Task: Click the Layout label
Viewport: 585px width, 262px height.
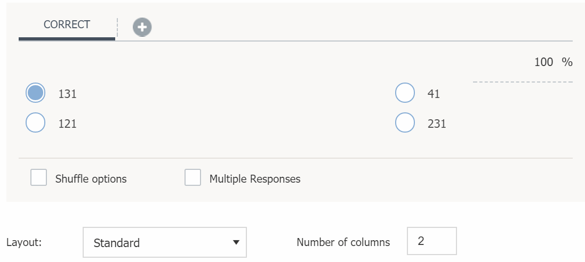Action: pyautogui.click(x=24, y=242)
